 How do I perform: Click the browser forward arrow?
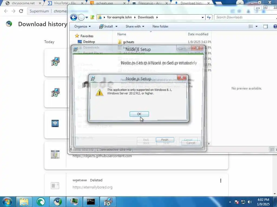coord(14,11)
